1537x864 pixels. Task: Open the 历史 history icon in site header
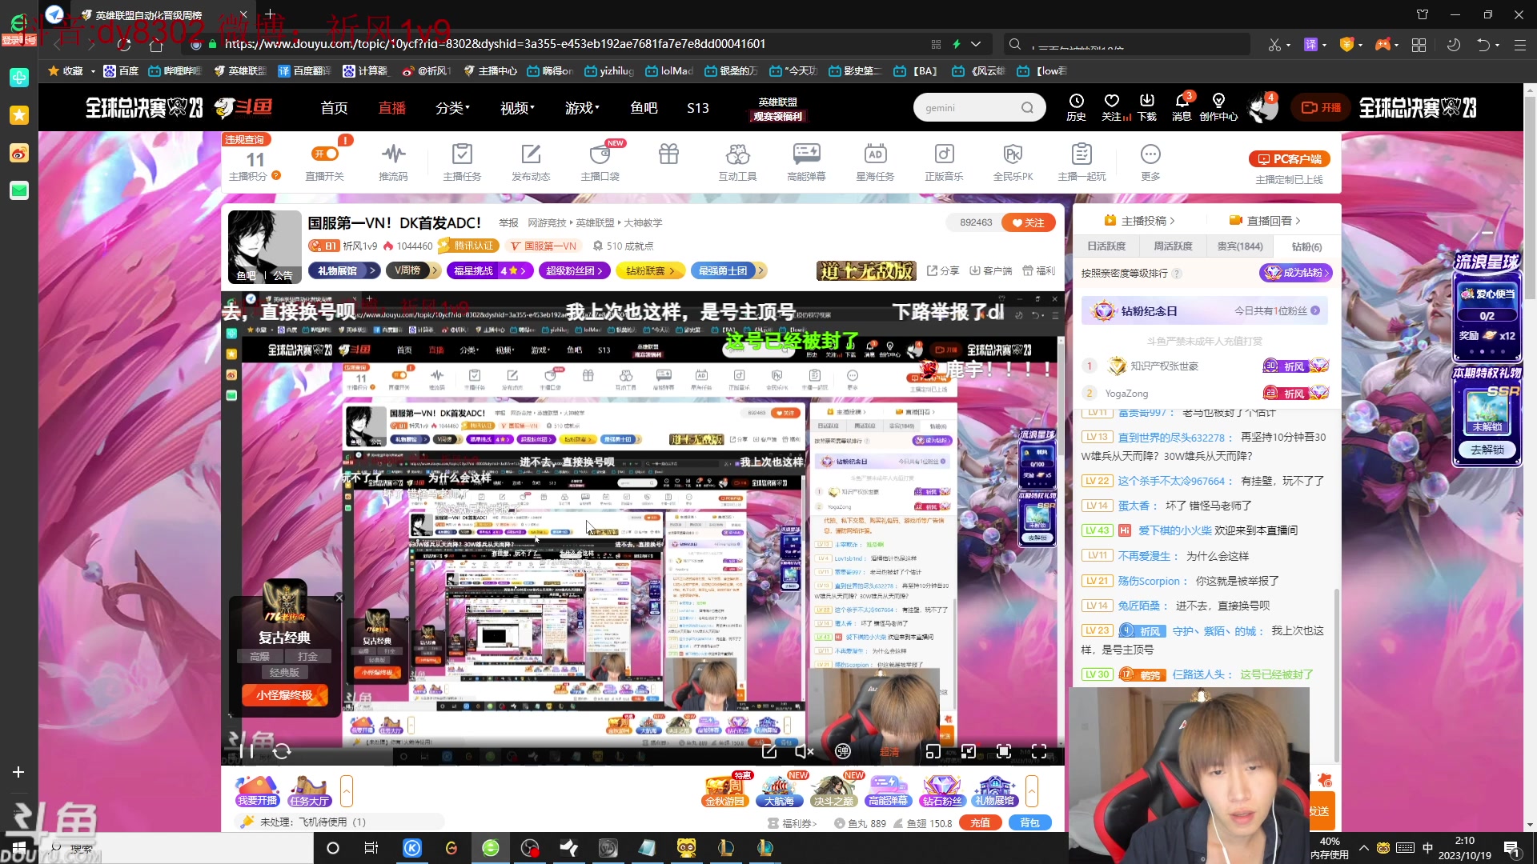click(1076, 106)
